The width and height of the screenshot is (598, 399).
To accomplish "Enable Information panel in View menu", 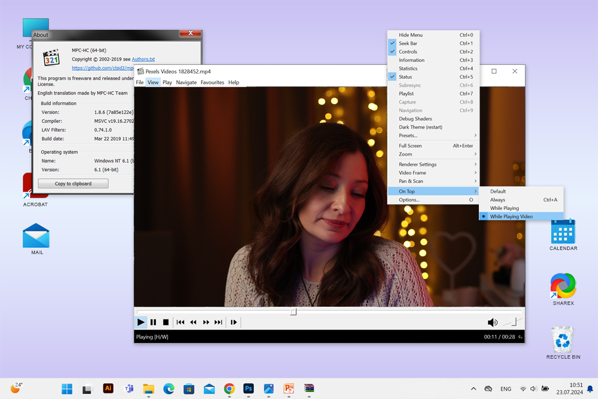I will pyautogui.click(x=433, y=60).
